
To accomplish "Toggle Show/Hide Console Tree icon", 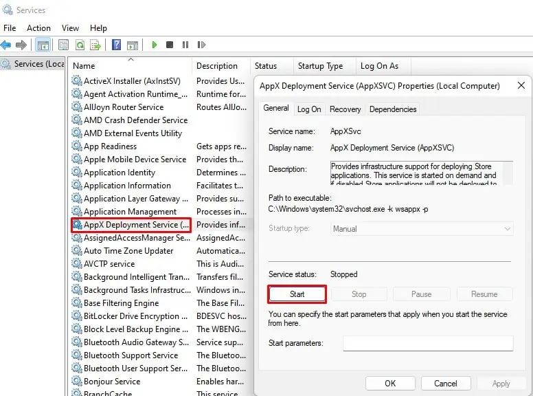I will [x=43, y=45].
